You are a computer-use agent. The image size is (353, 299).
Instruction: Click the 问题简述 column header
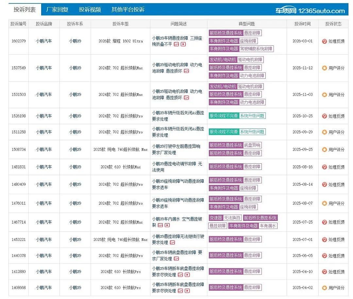point(179,24)
